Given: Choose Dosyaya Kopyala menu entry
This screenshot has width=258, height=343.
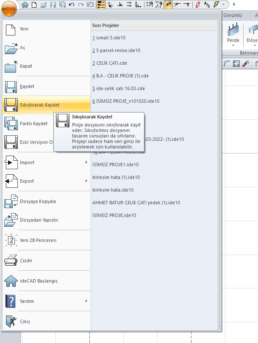Looking at the screenshot, I should tap(46, 201).
